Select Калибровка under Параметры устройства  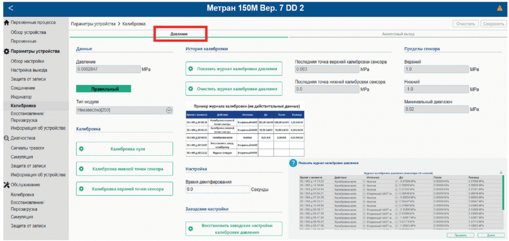coord(23,106)
